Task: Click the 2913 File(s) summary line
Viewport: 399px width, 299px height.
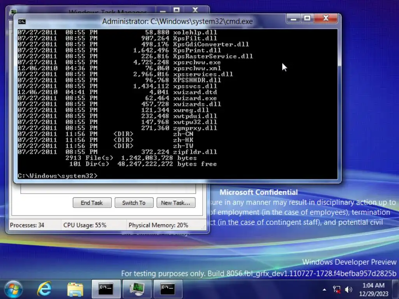Action: coord(131,158)
